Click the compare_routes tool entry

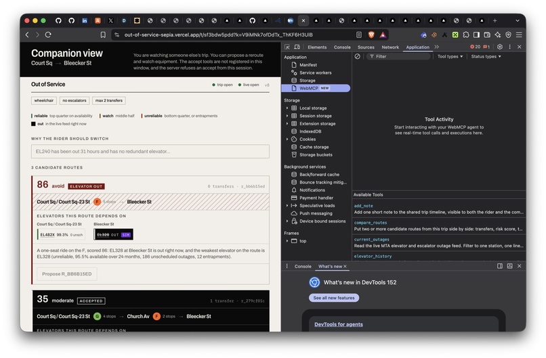pos(439,226)
